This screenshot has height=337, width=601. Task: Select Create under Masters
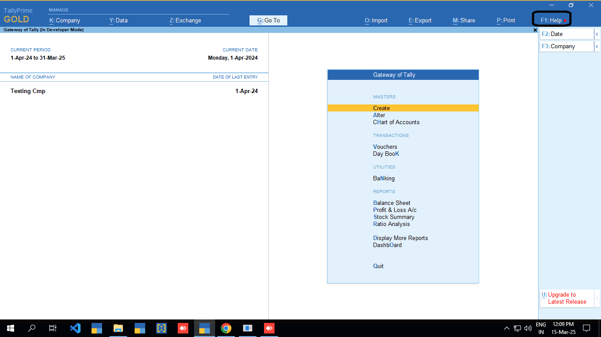(x=403, y=108)
